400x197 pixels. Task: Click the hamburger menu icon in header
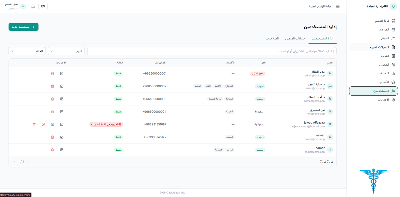pyautogui.click(x=338, y=6)
